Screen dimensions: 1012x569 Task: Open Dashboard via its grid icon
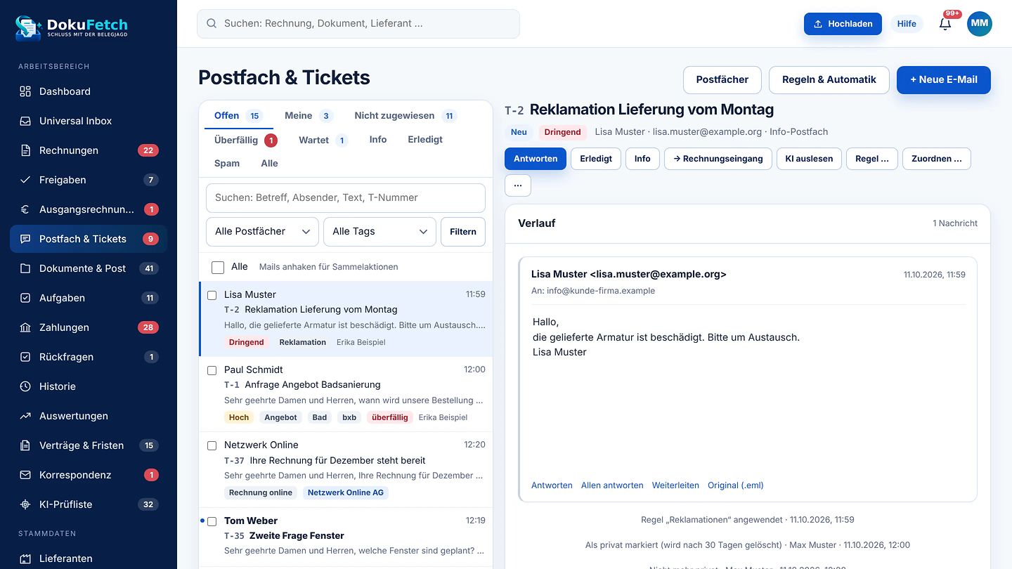pos(25,91)
